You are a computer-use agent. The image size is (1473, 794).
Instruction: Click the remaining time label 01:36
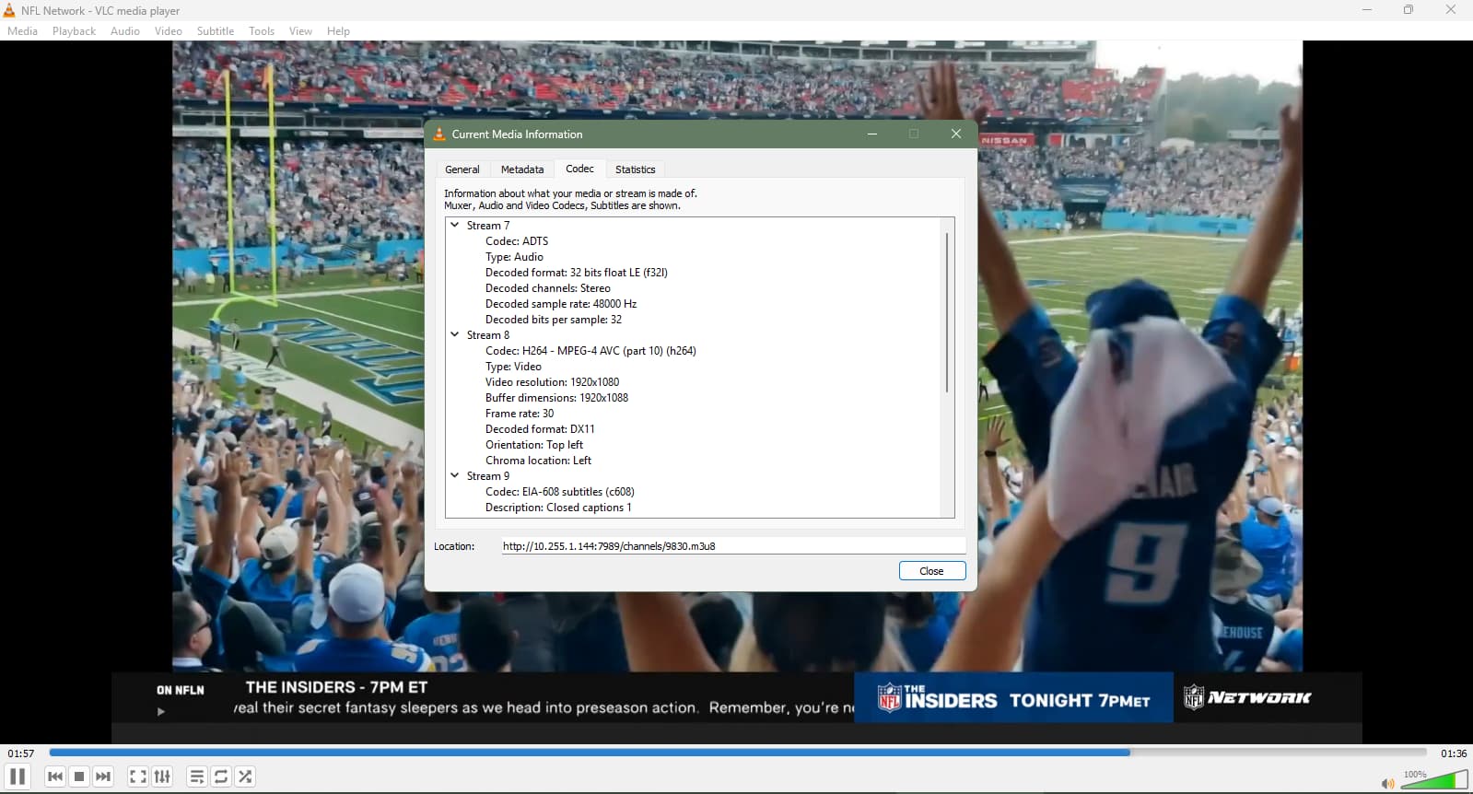pos(1454,753)
